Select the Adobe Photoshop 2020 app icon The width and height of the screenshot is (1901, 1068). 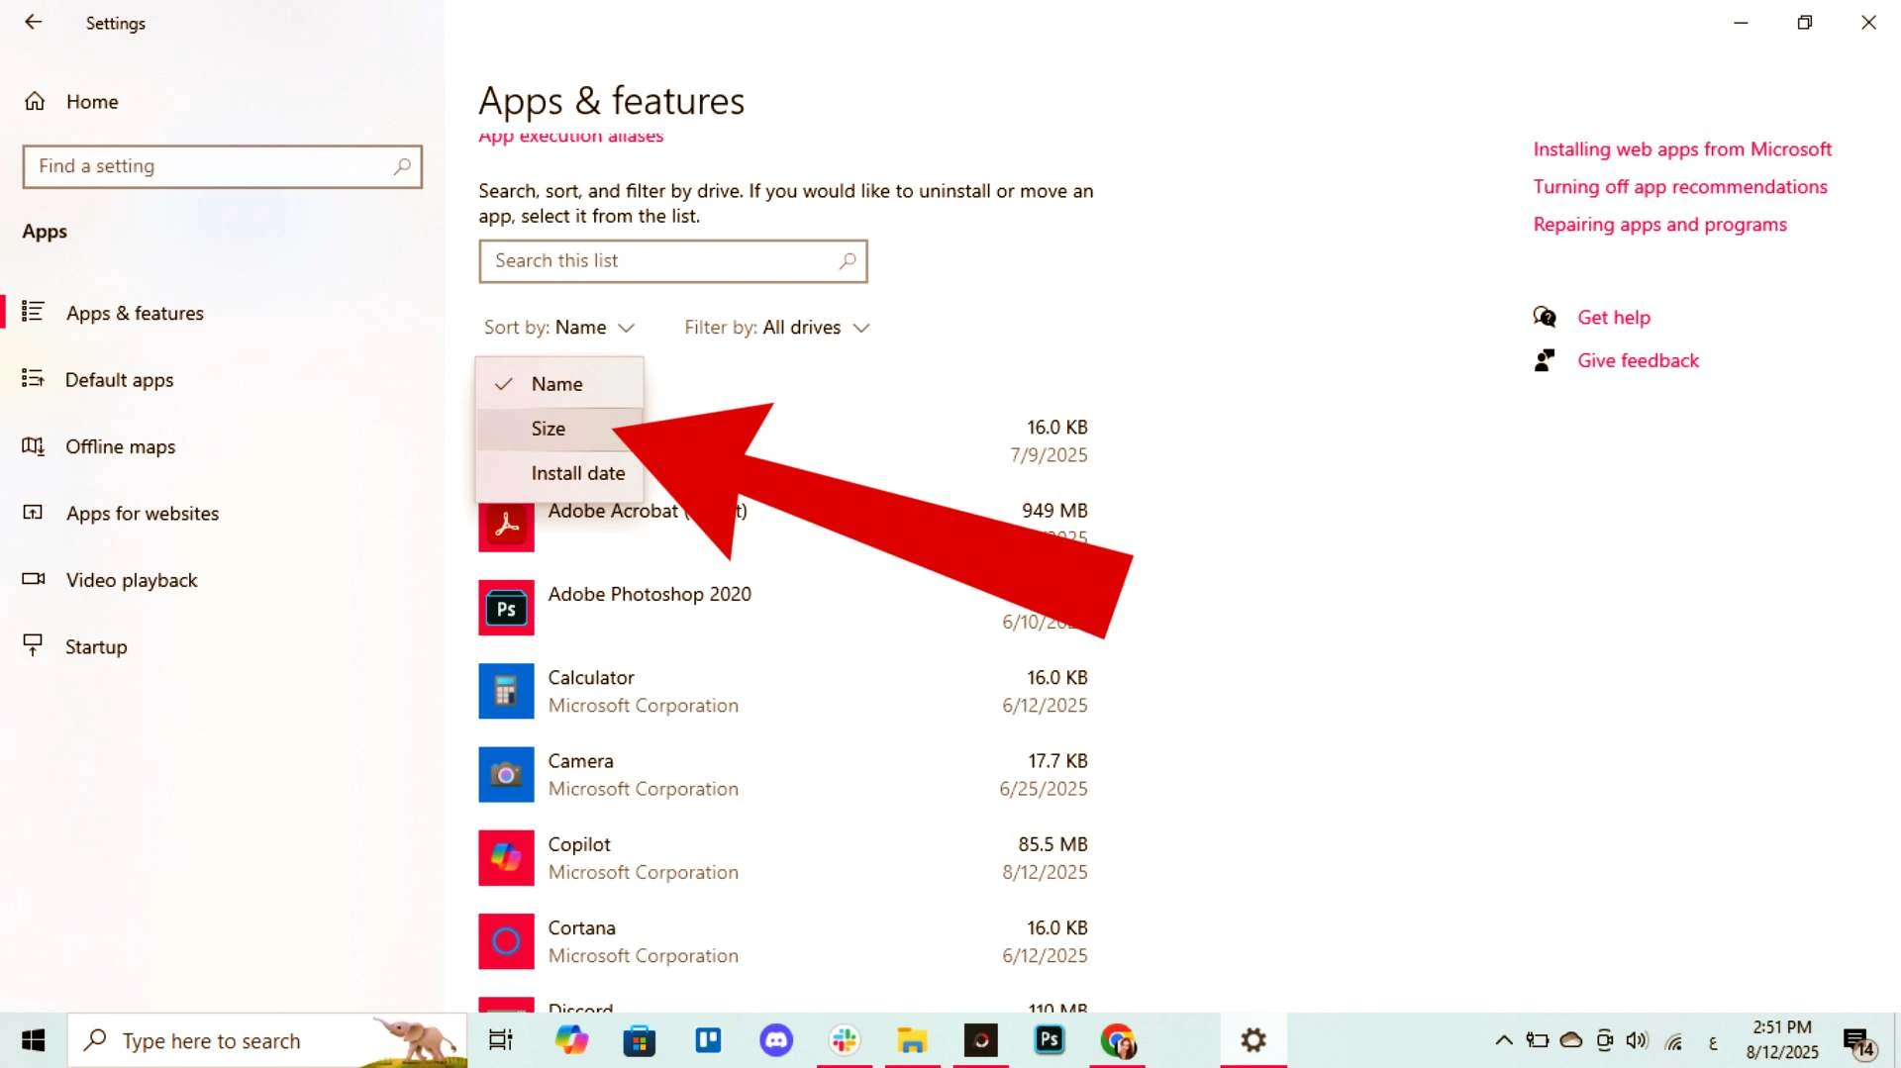[x=506, y=608]
